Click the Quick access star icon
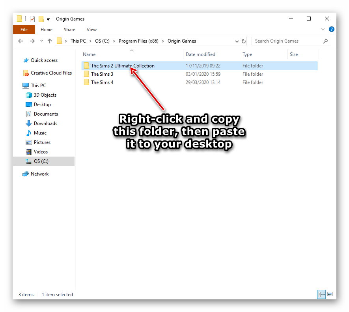This screenshot has width=349, height=312. [26, 60]
